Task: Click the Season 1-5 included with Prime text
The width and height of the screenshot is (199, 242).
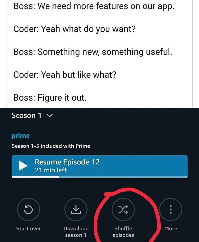Action: click(51, 146)
